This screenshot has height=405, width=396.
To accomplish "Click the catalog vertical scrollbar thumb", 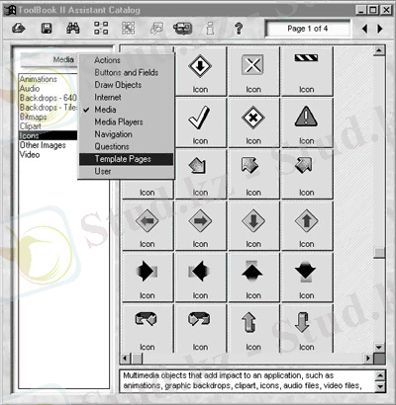I will coord(379,253).
